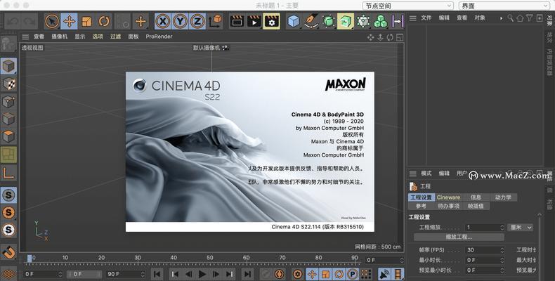Click the search icon in Object Manager
Screen dimensions: 555x281
(510, 18)
